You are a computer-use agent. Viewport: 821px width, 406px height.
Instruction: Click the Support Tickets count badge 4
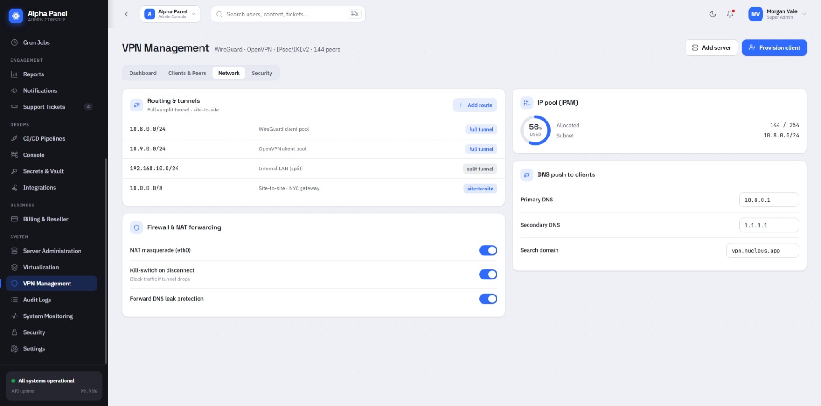click(88, 107)
